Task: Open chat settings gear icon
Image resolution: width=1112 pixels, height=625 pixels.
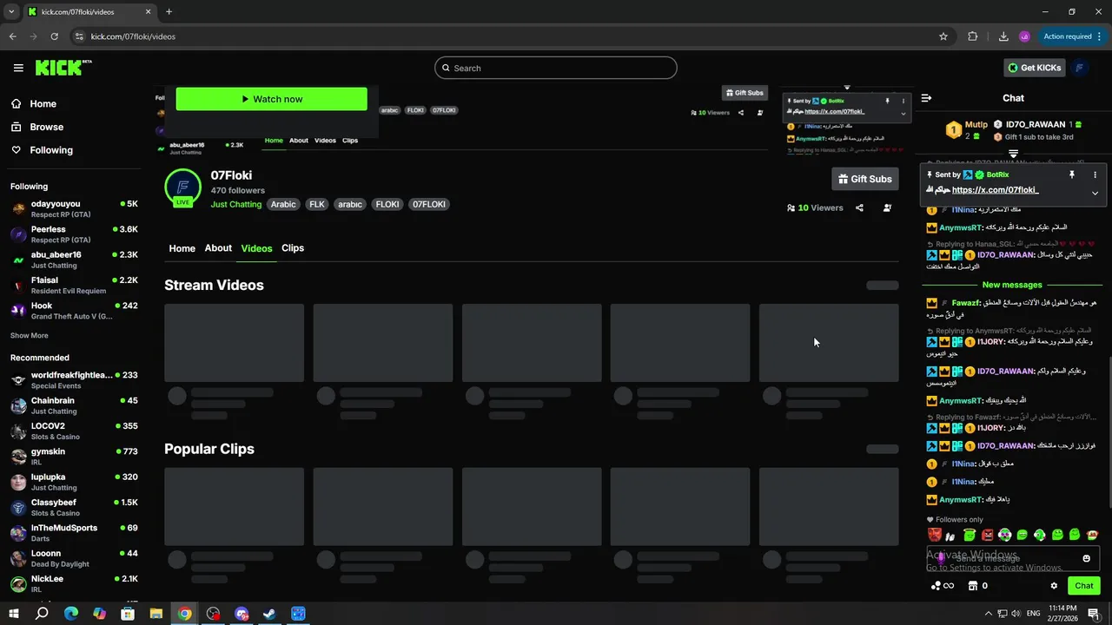Action: coord(1054,586)
